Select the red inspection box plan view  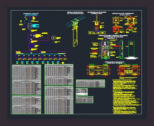pyautogui.click(x=116, y=29)
